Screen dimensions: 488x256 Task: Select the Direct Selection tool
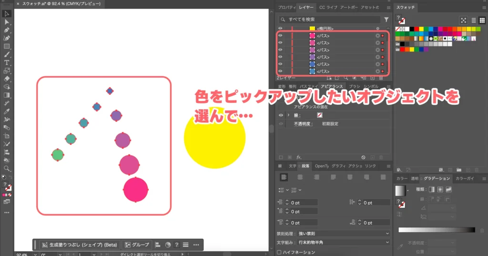tap(7, 22)
